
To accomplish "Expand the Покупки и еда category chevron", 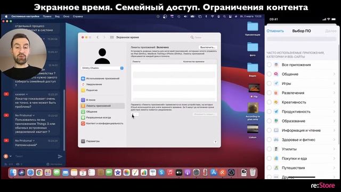I will coord(334,158).
